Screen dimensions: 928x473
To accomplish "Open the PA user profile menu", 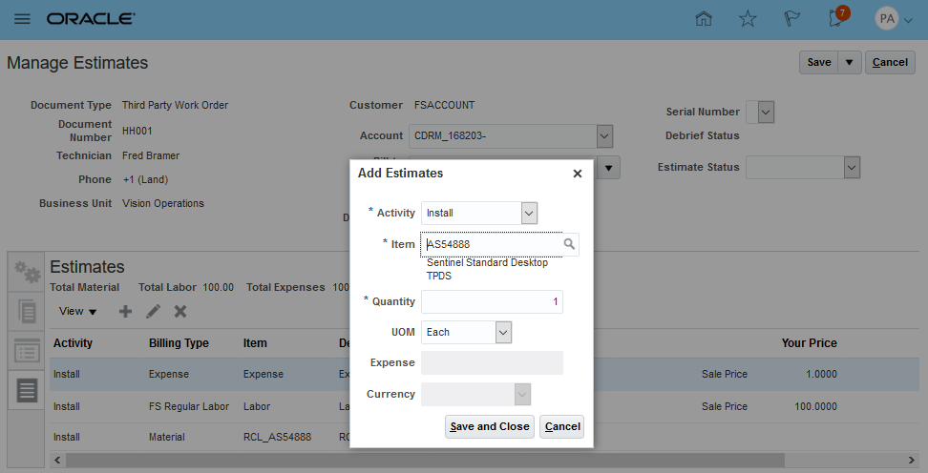I will point(894,19).
